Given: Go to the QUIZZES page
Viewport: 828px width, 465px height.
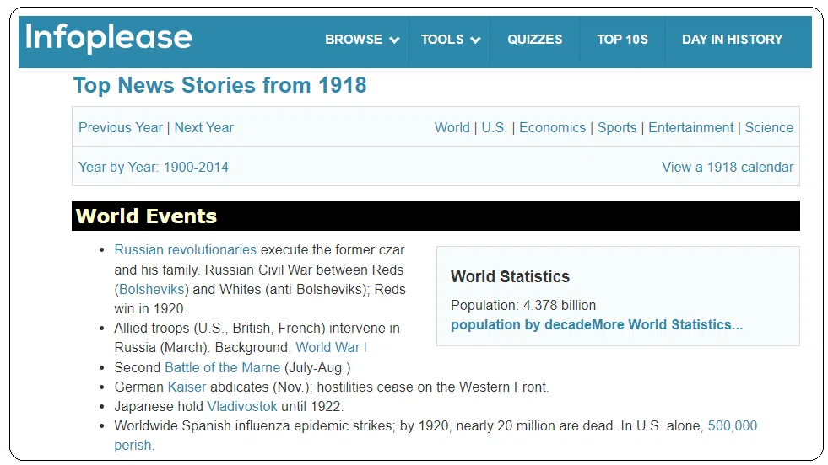Looking at the screenshot, I should coord(534,40).
